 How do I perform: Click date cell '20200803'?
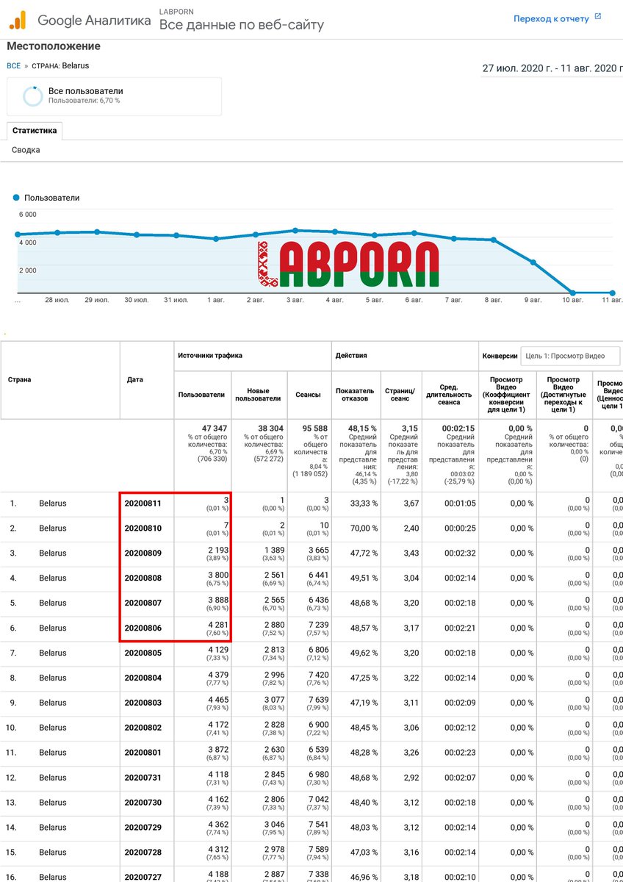click(143, 703)
